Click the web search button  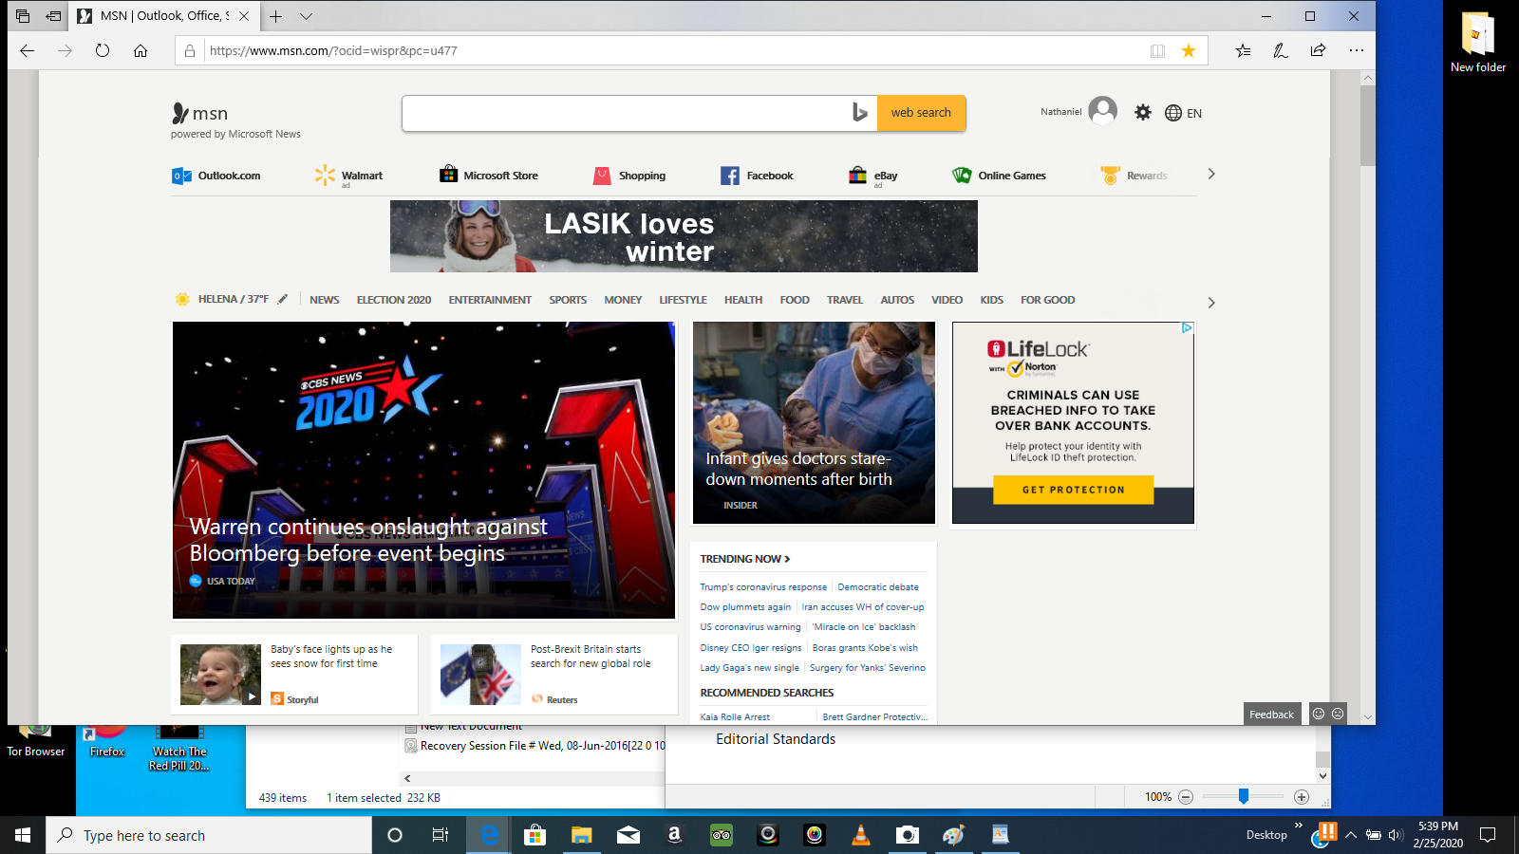921,113
